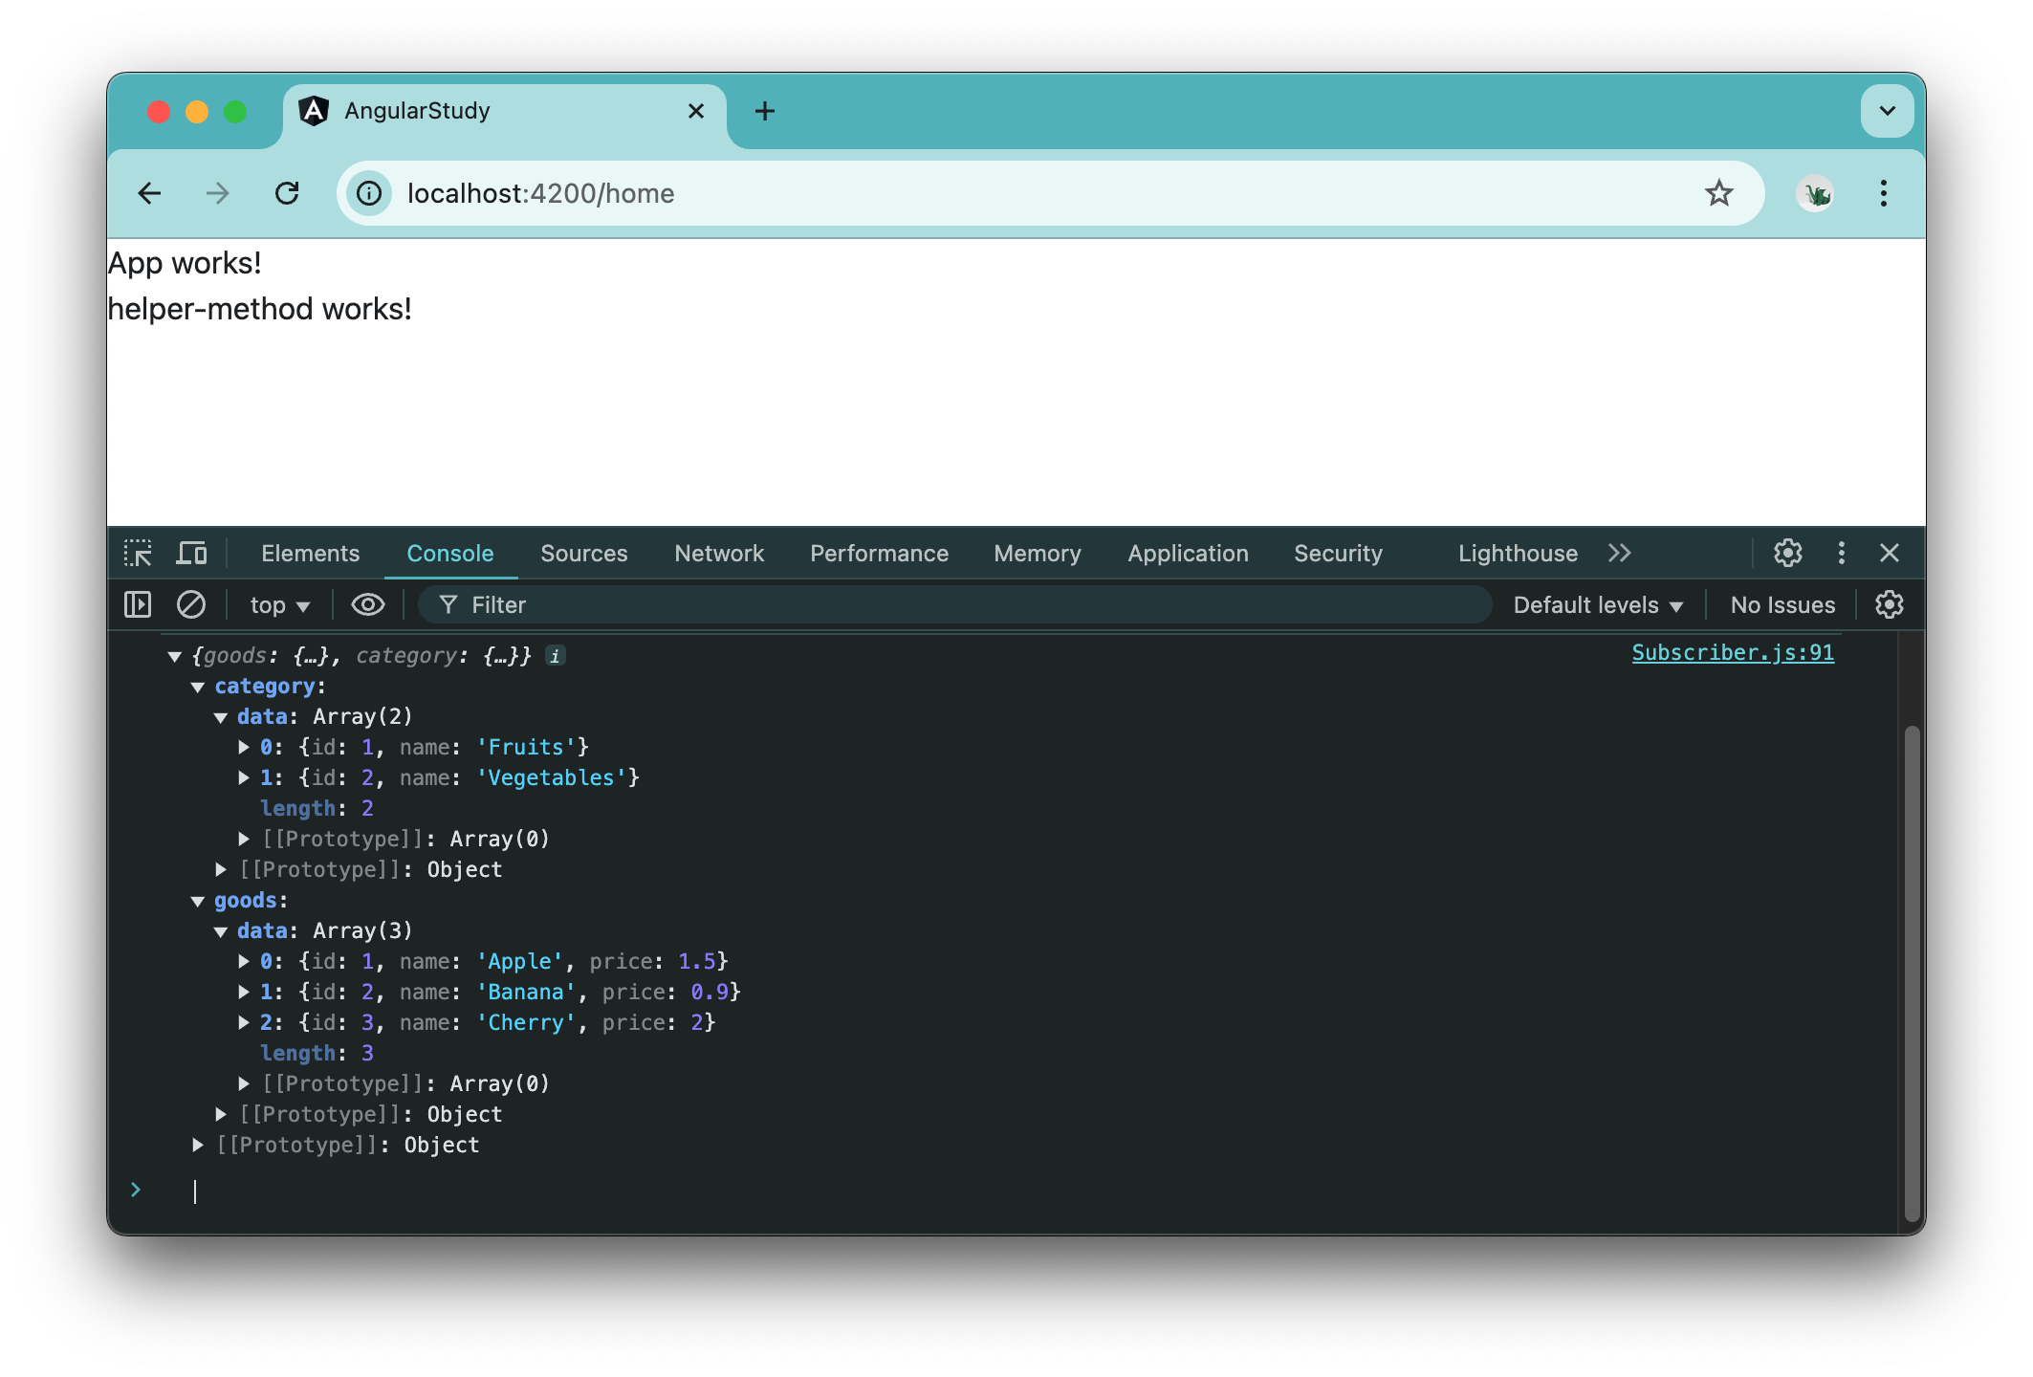Open console settings on the right
The image size is (2033, 1377).
[x=1889, y=604]
